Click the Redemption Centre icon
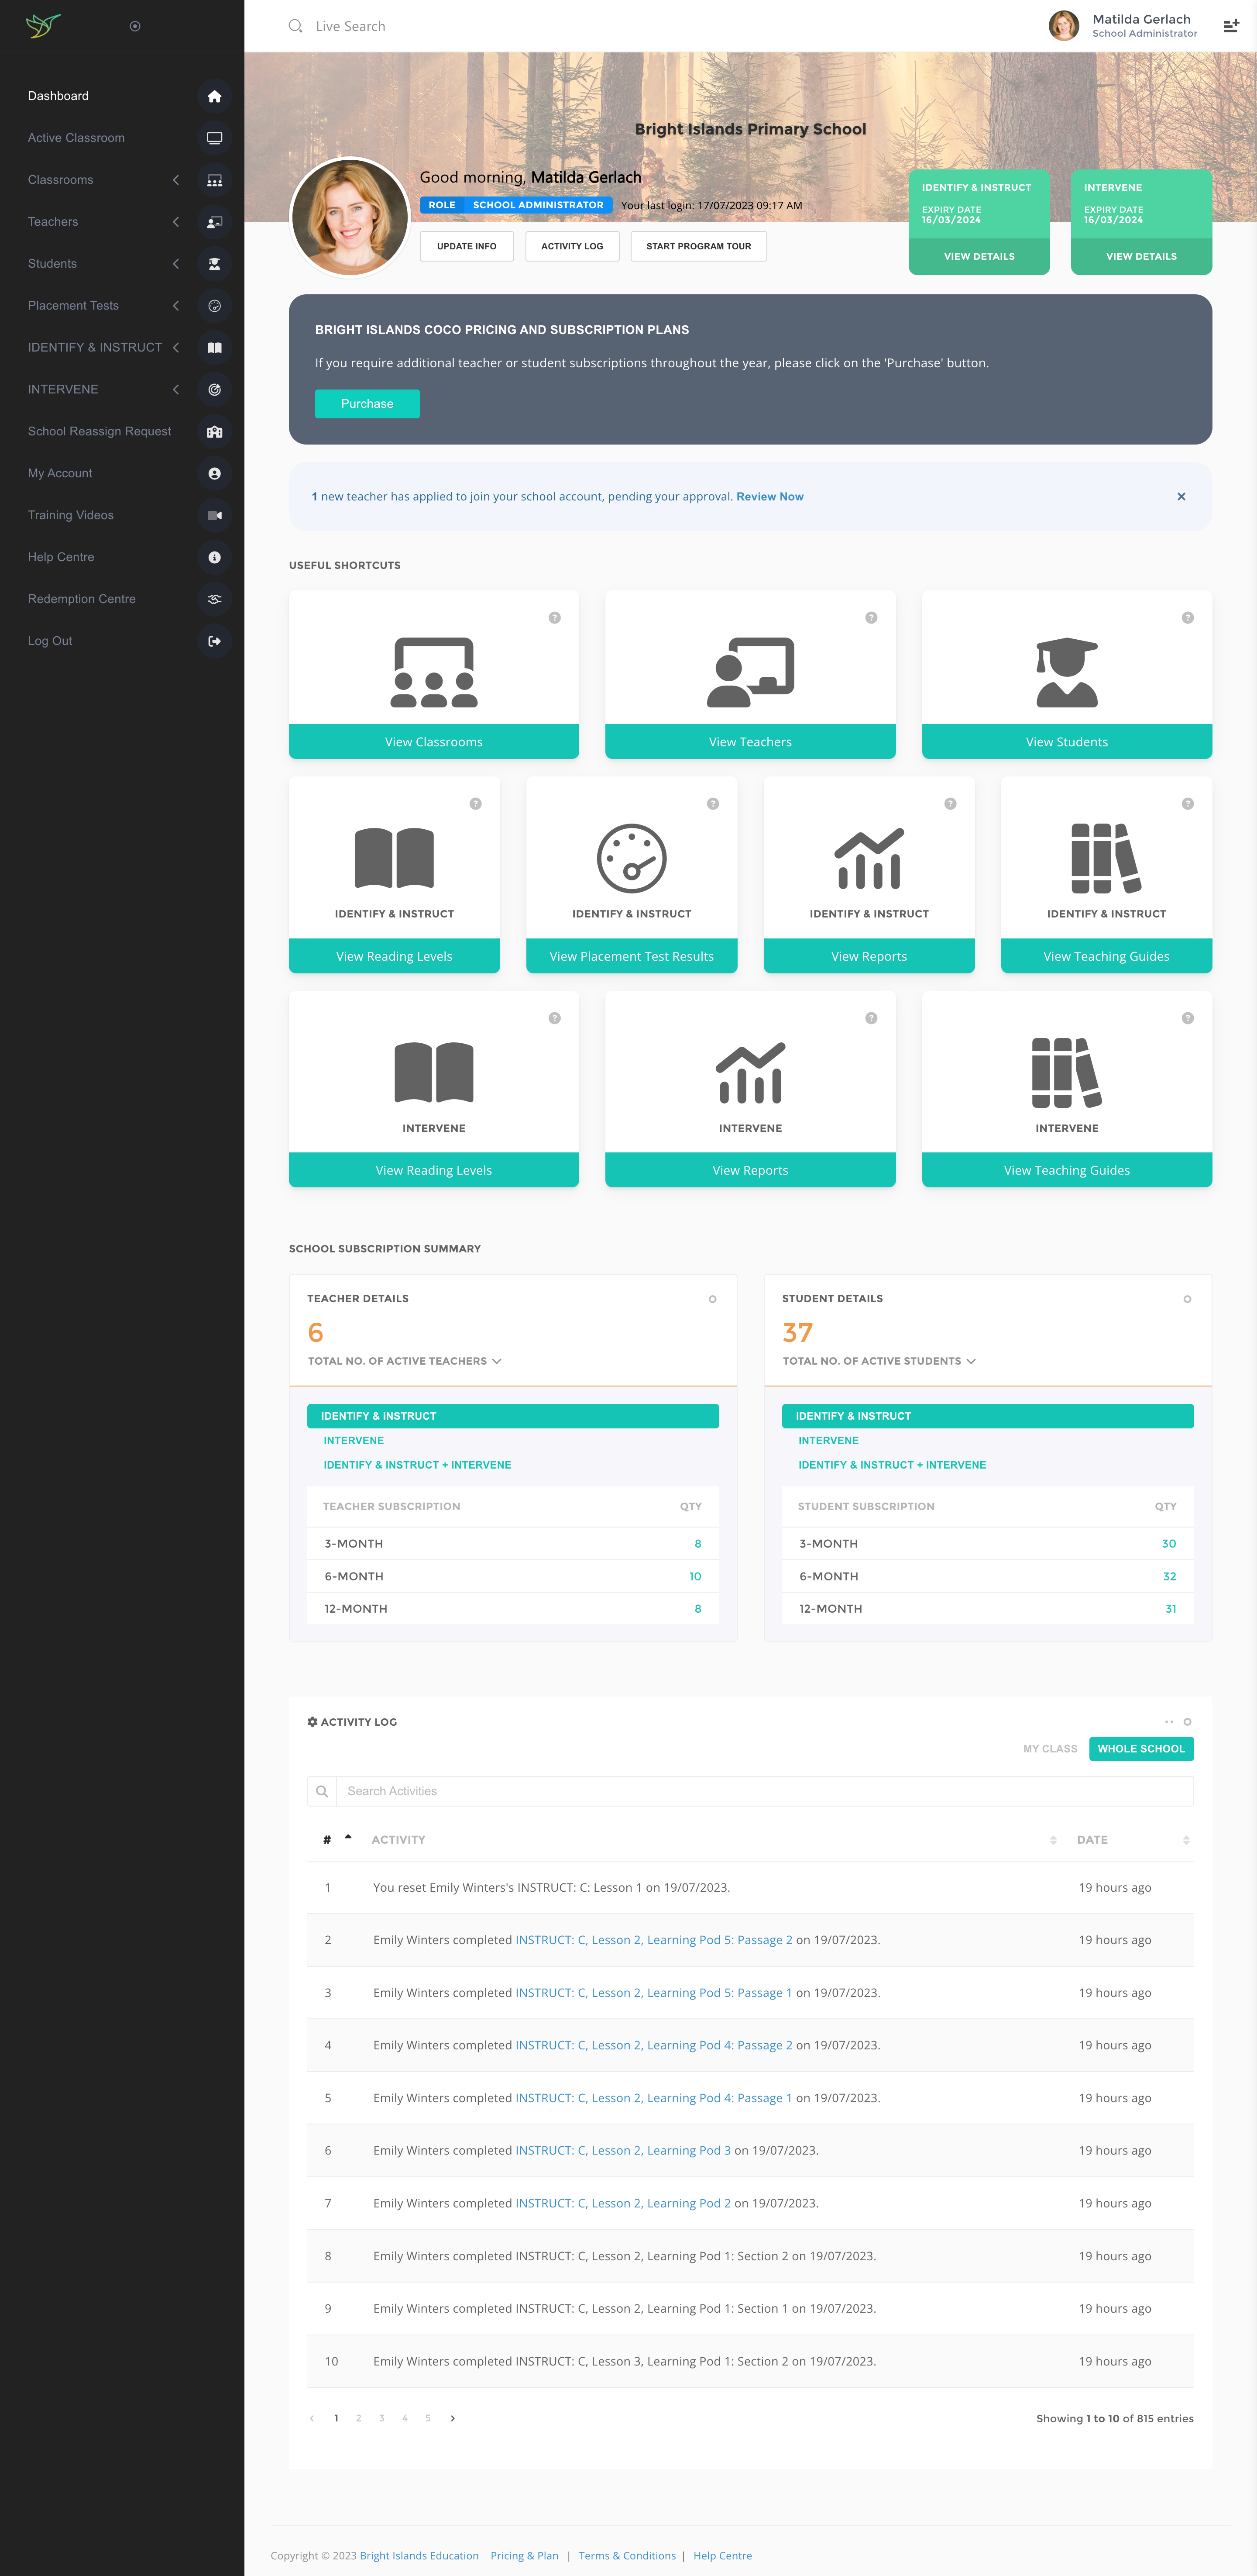The width and height of the screenshot is (1257, 2576). click(214, 599)
